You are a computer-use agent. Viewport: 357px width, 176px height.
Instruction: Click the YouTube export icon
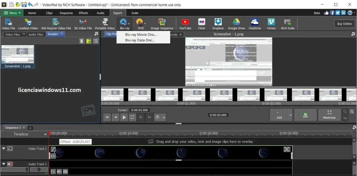coord(185,22)
